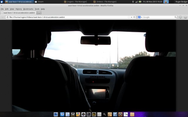
Task: Switch to the Steam taskbar window
Action: tap(39, 2)
